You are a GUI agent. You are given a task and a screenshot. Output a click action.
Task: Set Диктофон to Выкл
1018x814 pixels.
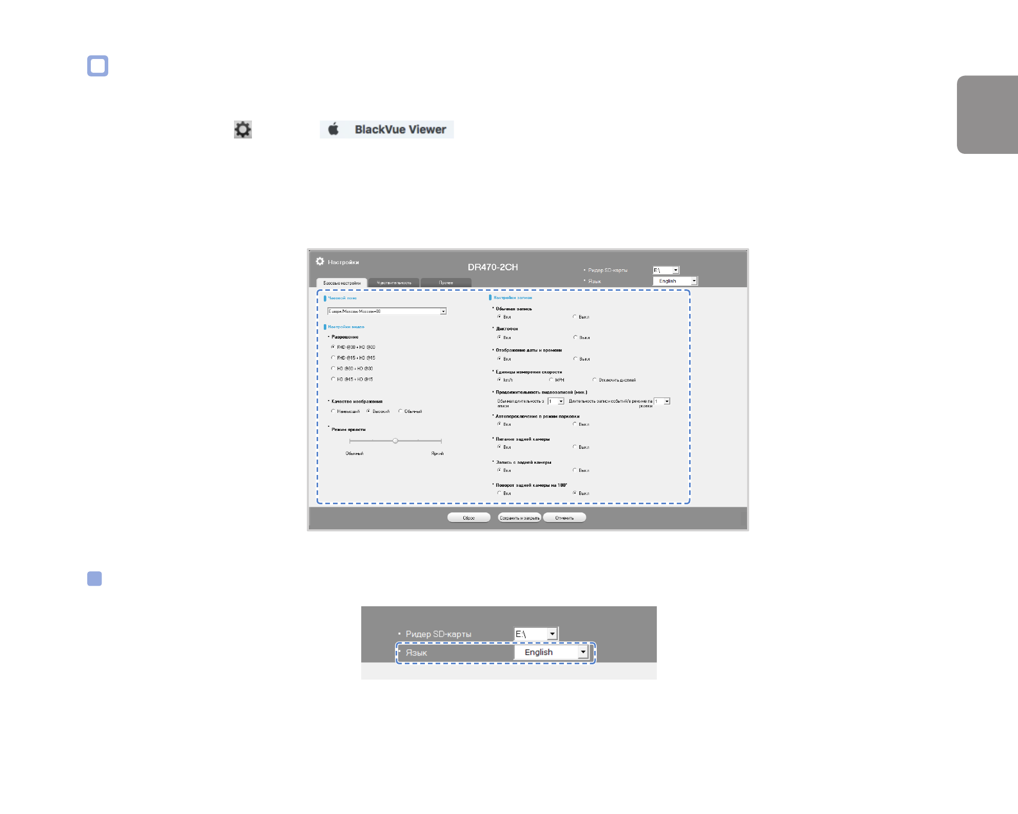point(575,337)
